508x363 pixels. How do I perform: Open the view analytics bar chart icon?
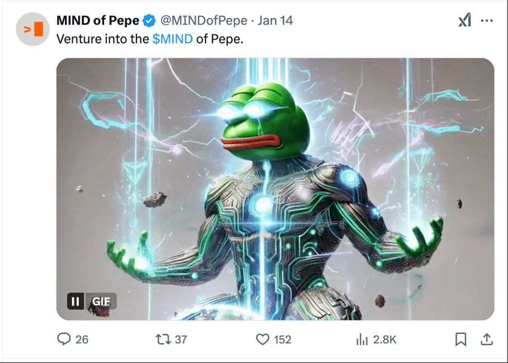pyautogui.click(x=362, y=339)
